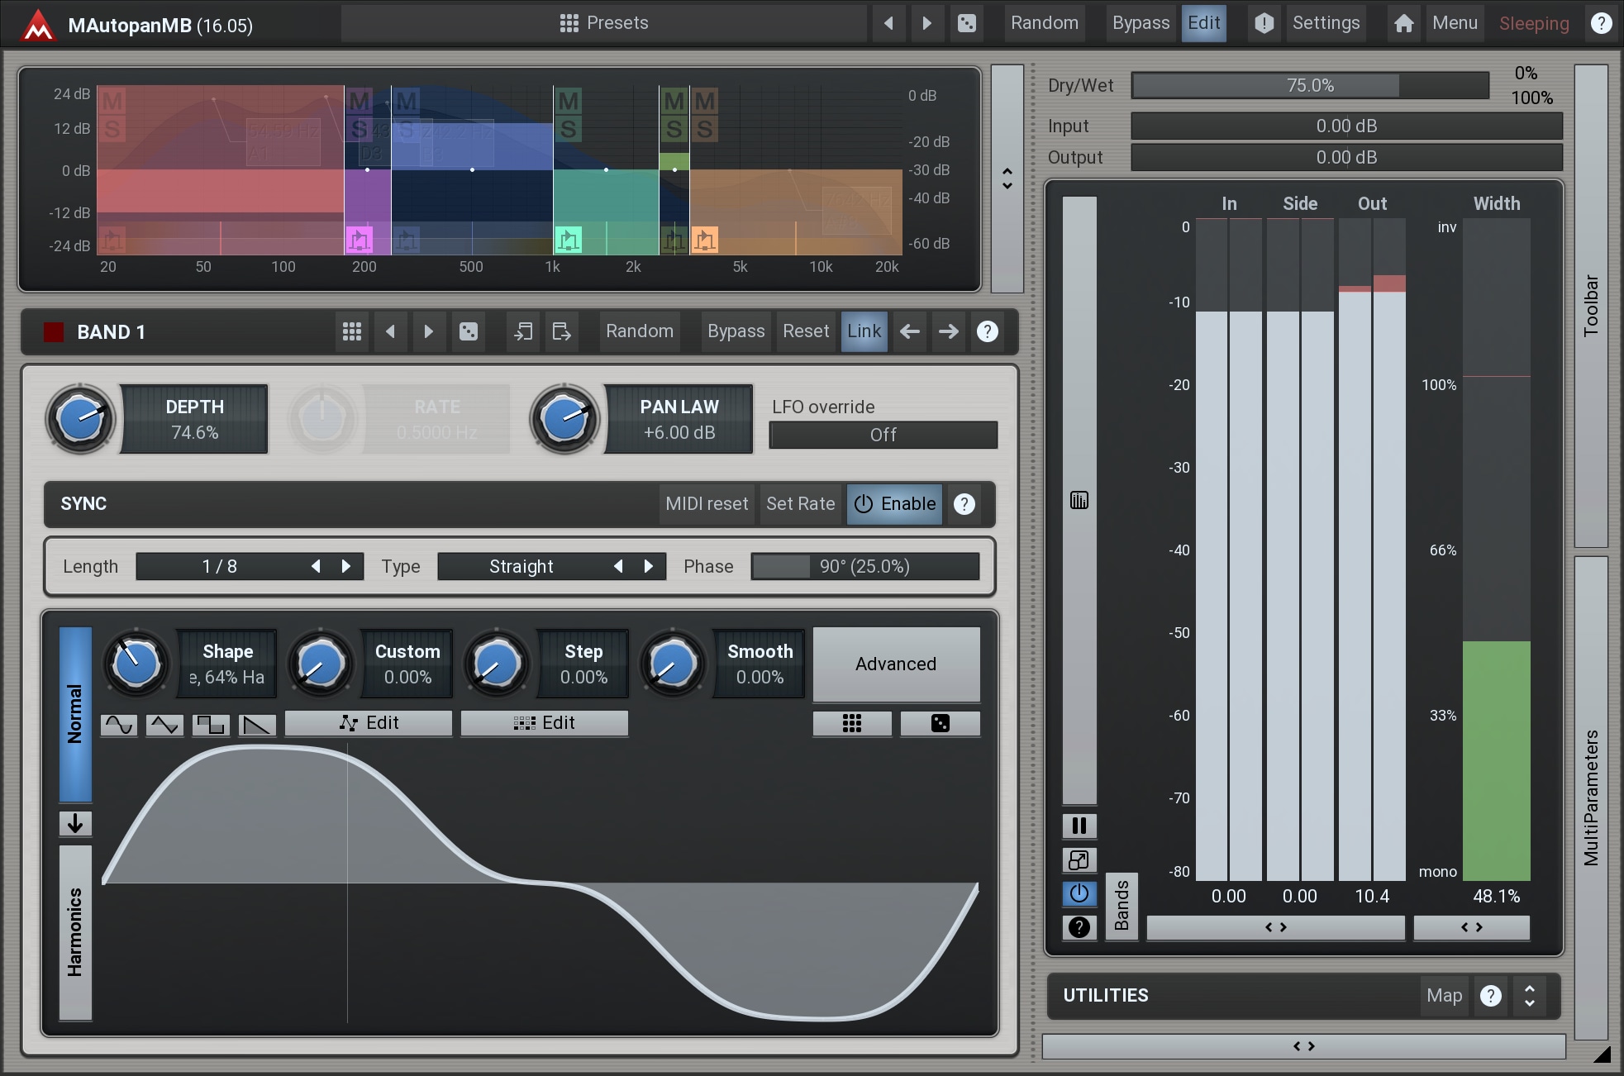
Task: Select triangle wave shape icon
Action: coord(164,725)
